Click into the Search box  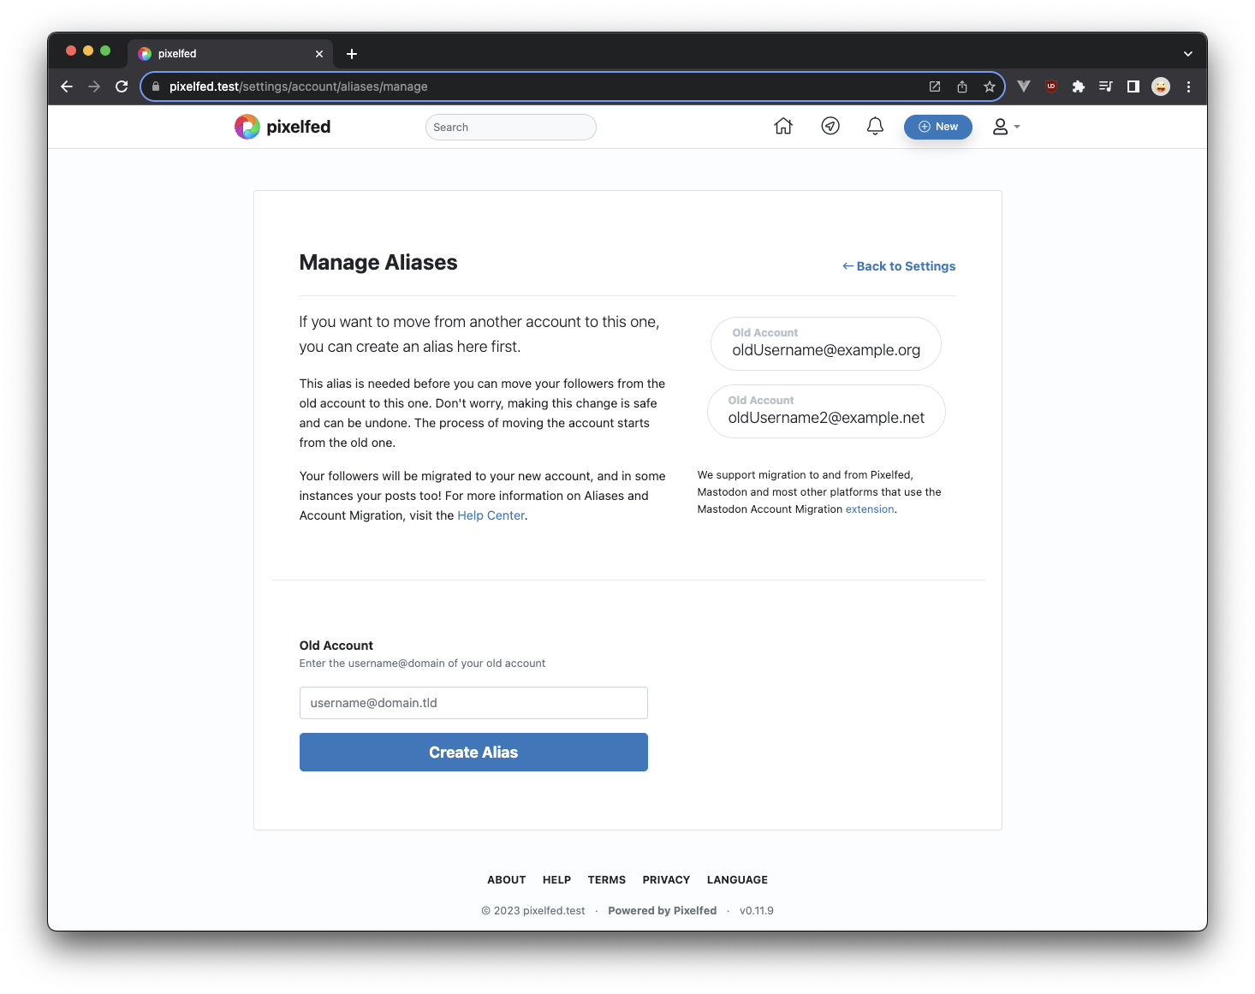pos(510,128)
